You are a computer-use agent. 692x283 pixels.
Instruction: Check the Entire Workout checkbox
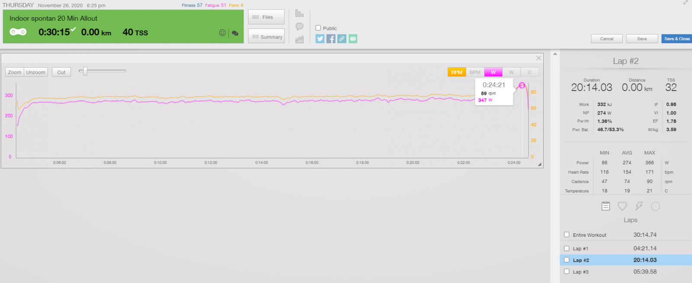click(x=567, y=235)
